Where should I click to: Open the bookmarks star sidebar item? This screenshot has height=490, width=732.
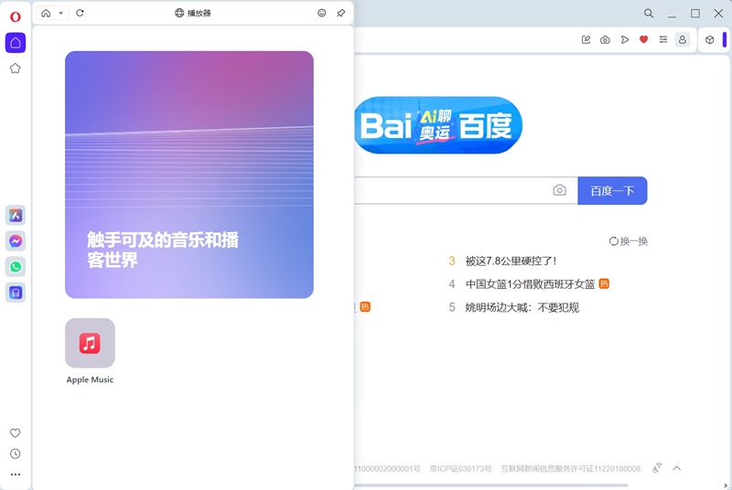click(16, 69)
